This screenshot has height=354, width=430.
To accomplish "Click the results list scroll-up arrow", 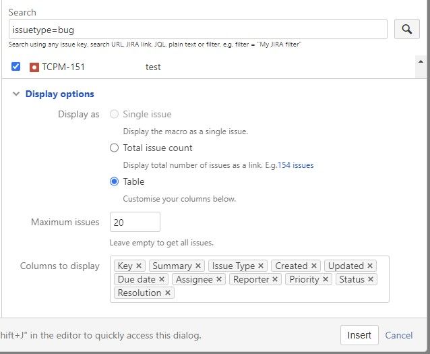I will click(x=421, y=61).
